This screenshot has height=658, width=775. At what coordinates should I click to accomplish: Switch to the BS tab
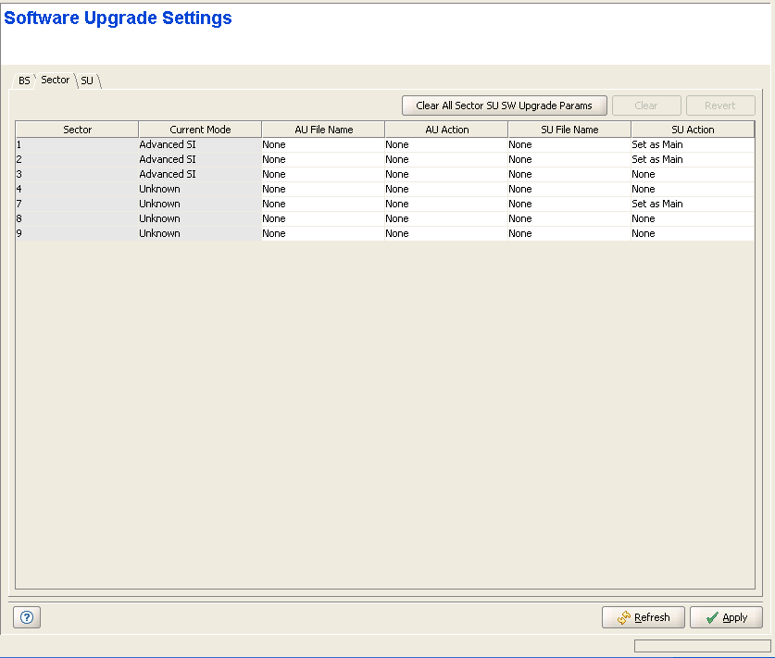tap(24, 81)
